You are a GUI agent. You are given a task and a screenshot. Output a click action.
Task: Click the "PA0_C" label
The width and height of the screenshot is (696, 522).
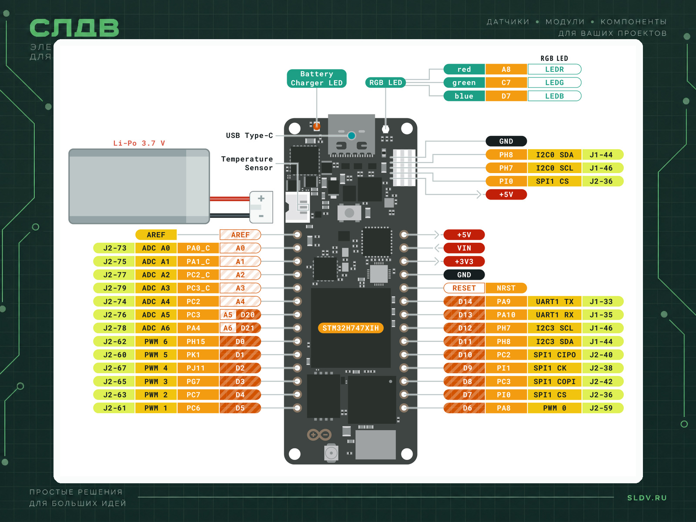point(198,248)
